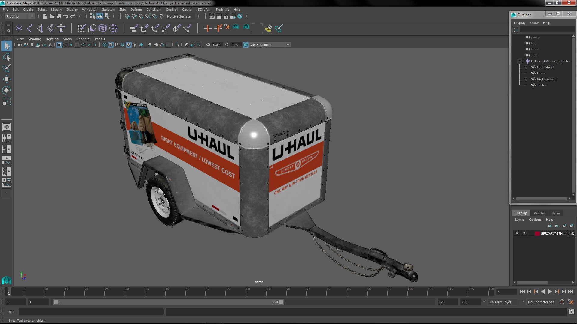The height and width of the screenshot is (324, 577).
Task: Activate the Scale tool in the toolbox
Action: click(7, 101)
